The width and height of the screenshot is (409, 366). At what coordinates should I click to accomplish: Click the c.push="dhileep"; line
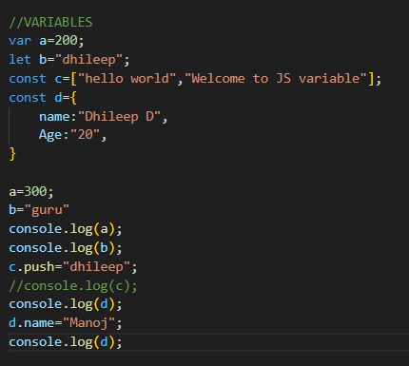(x=73, y=267)
